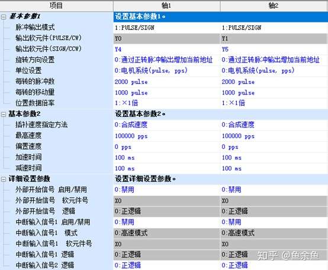
Task: Open axis 2 中断输入信号2 正逻辑 value
Action: pos(274,265)
